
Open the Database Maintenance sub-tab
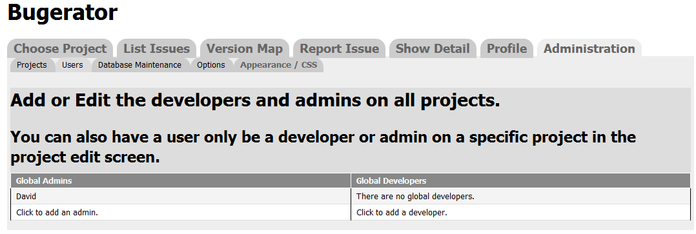tap(140, 64)
